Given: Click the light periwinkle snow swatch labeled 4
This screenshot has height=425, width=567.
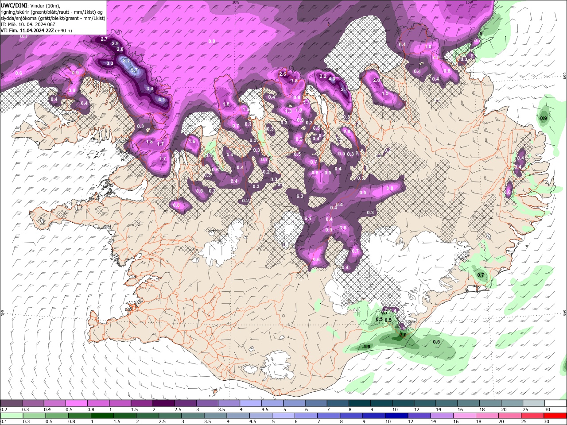Looking at the screenshot, I should 250,403.
